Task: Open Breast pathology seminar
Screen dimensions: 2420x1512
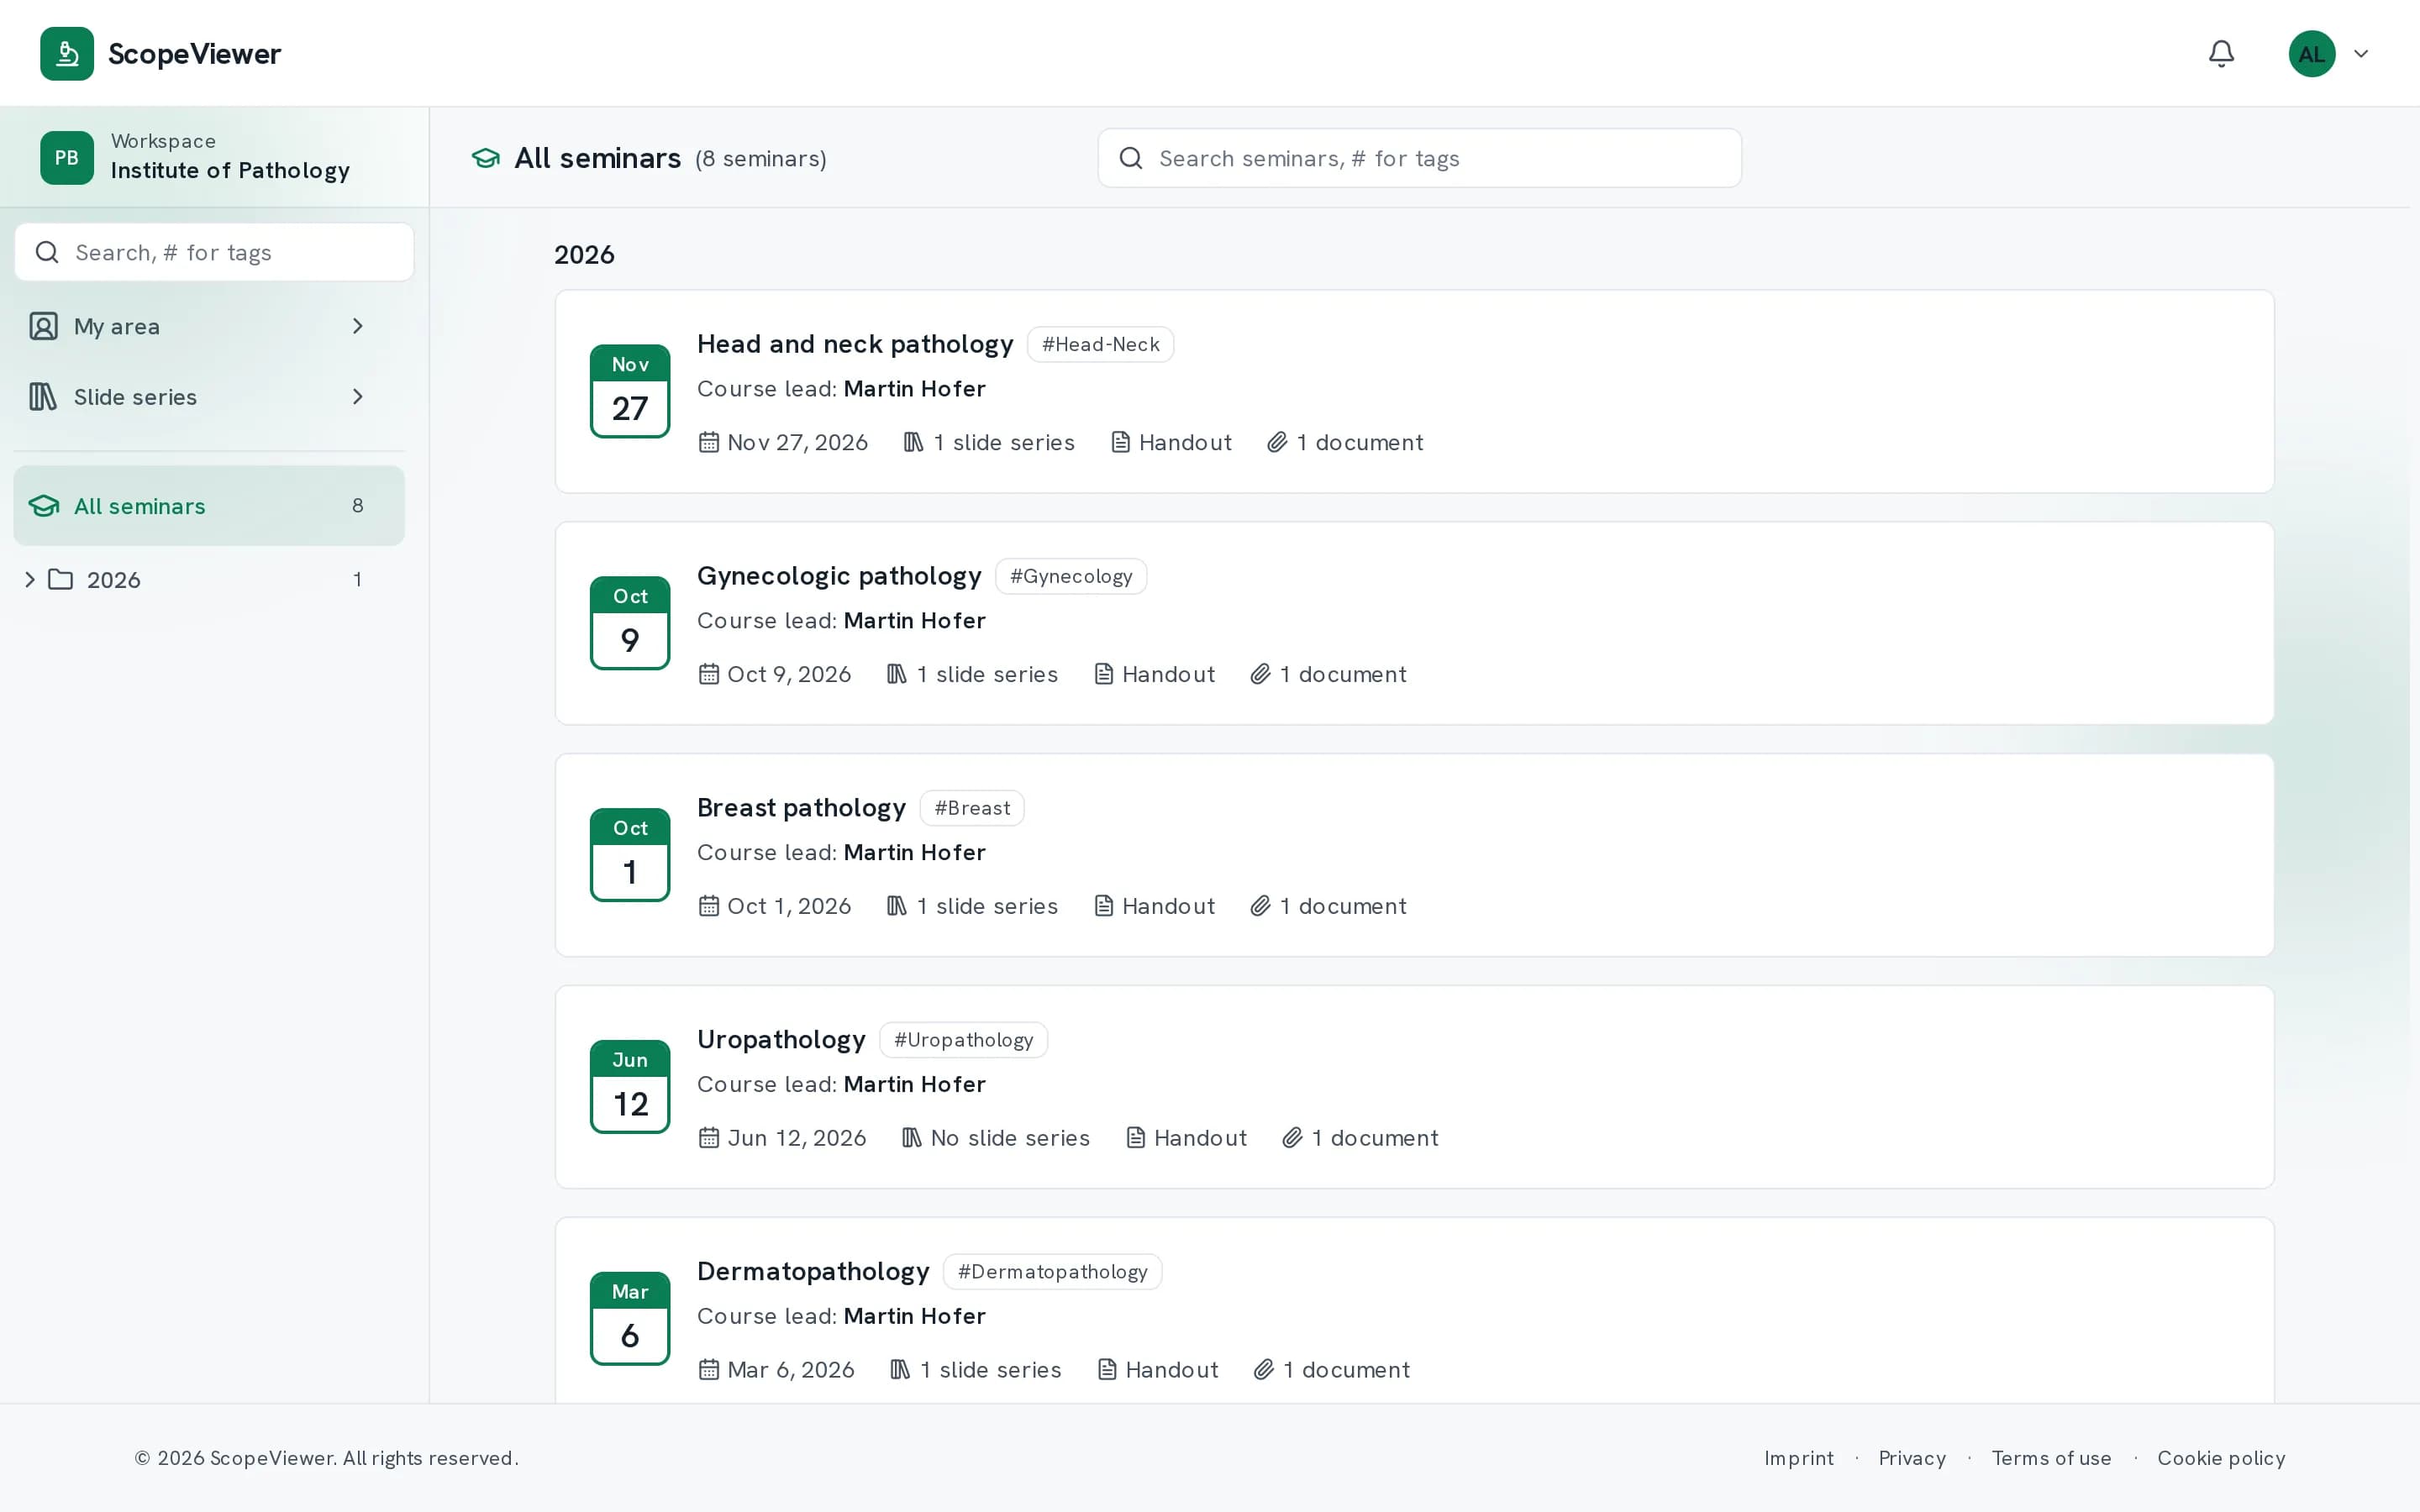Action: tap(801, 808)
